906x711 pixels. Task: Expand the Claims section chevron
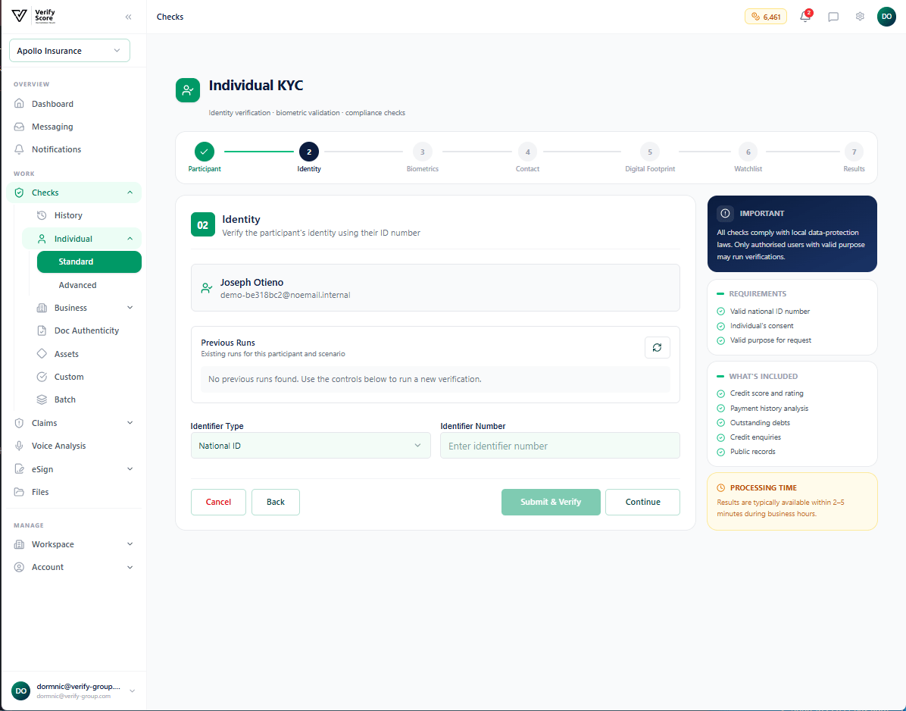point(130,423)
